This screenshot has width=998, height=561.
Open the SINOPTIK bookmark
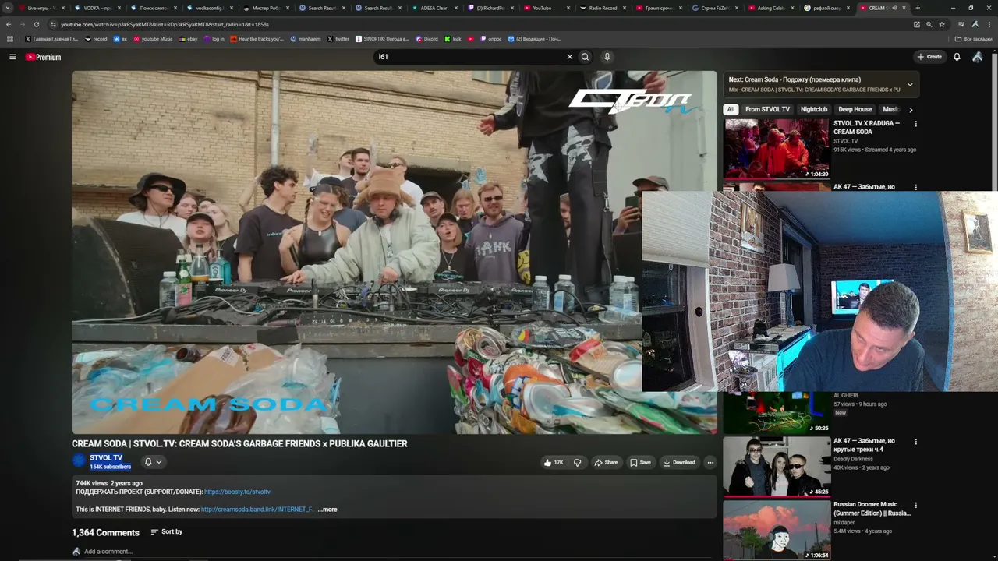pos(382,39)
